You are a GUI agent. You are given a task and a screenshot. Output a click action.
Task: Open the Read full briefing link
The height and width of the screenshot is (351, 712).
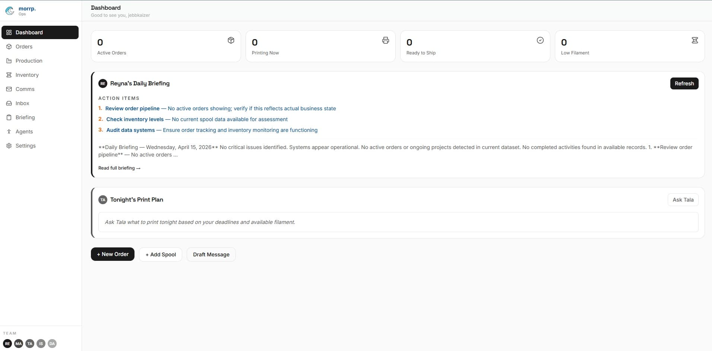pyautogui.click(x=119, y=168)
